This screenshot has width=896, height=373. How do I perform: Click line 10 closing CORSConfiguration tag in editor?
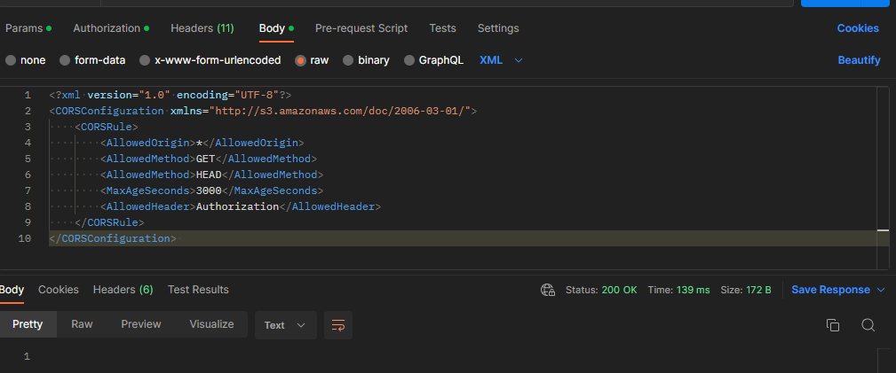pyautogui.click(x=113, y=238)
